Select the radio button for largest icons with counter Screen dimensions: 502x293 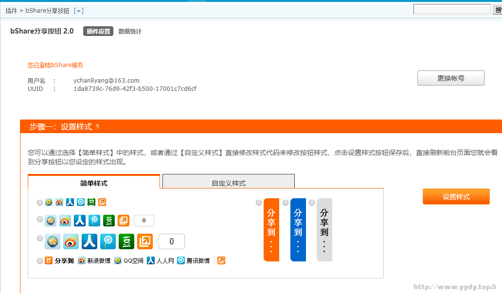[x=40, y=238]
